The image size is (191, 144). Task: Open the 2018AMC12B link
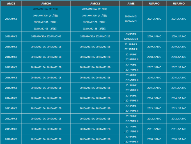(103, 57)
